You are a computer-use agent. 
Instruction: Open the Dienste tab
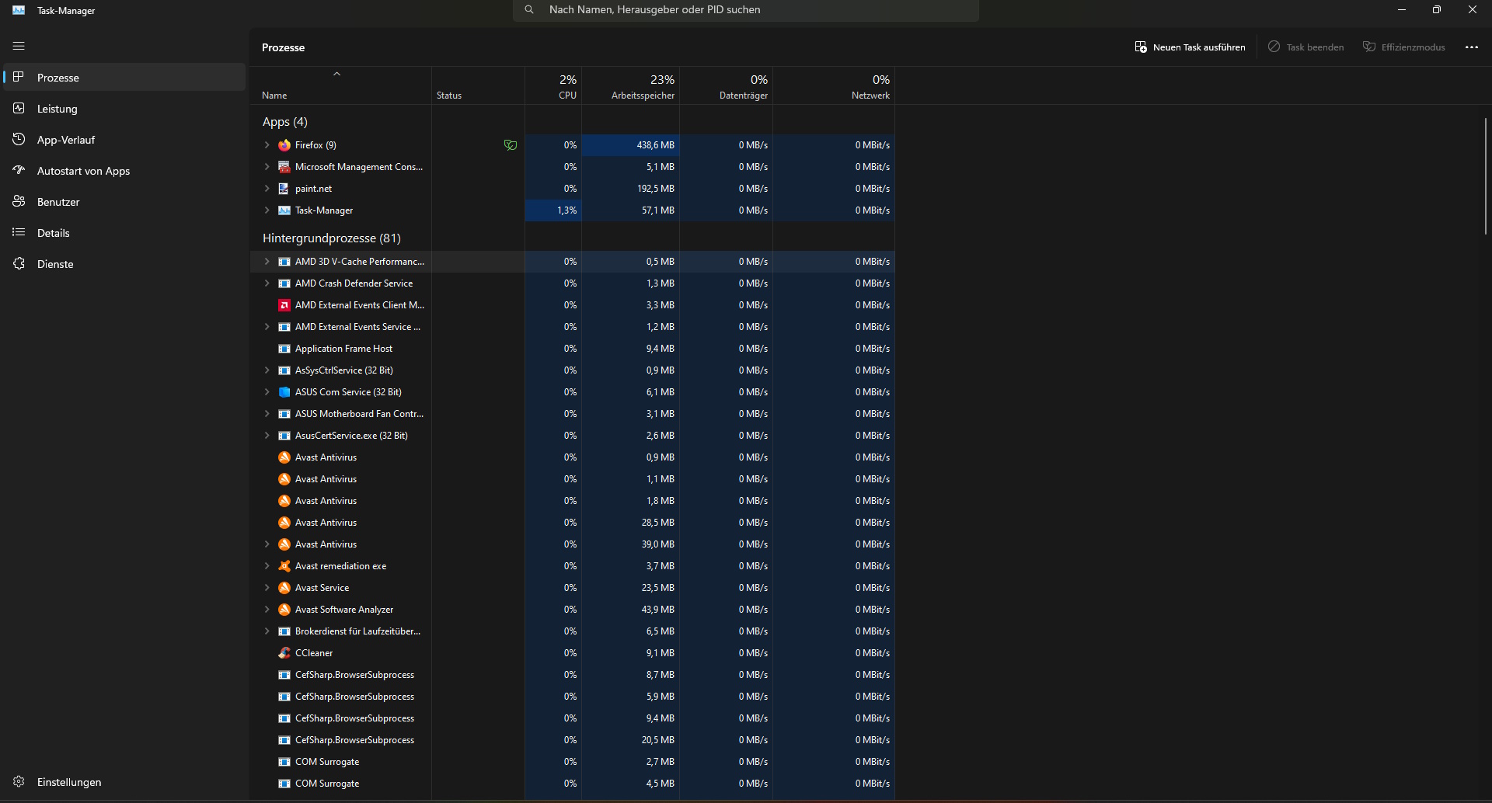click(x=124, y=263)
